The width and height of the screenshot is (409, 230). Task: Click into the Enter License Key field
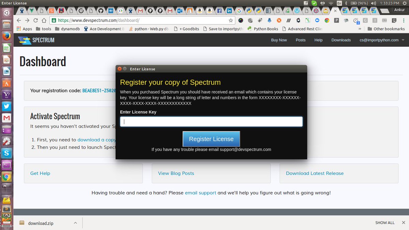211,122
